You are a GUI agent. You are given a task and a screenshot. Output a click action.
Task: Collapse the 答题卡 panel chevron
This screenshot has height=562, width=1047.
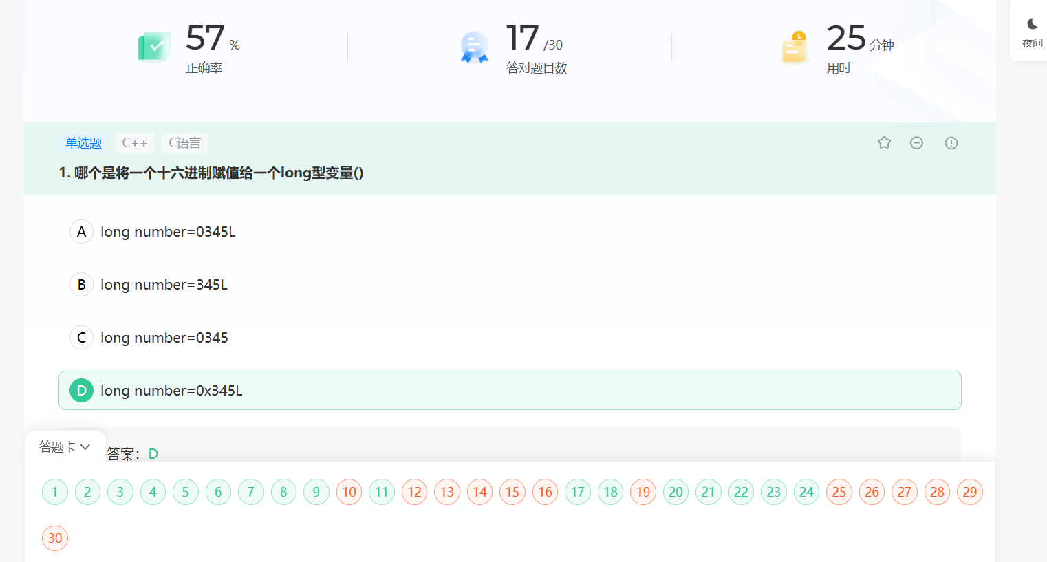click(x=84, y=446)
